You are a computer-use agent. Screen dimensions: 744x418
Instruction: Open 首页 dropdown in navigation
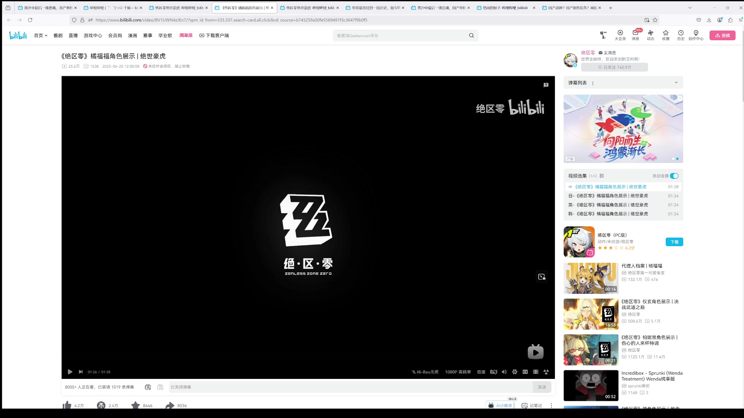pos(40,35)
